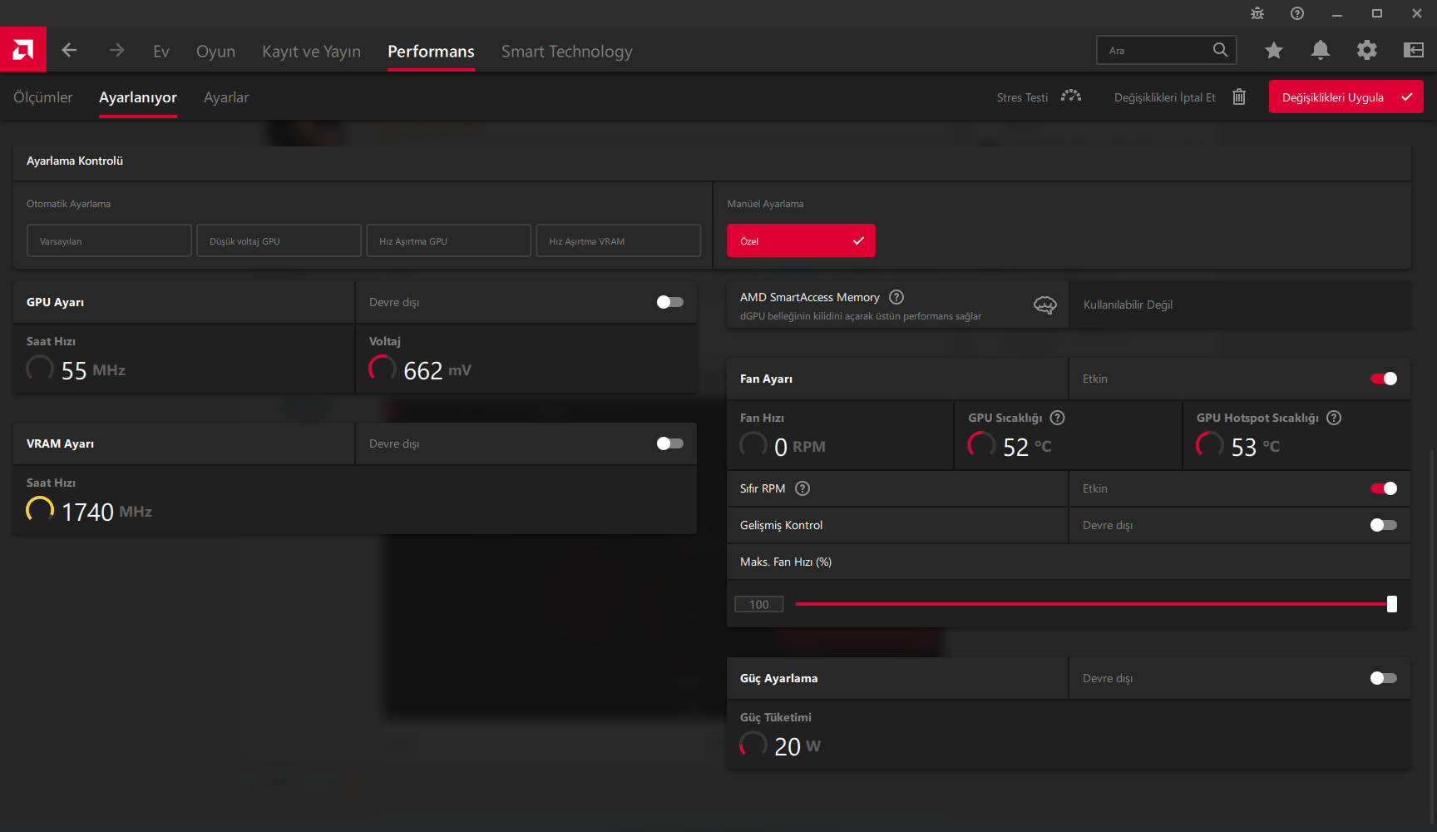Viewport: 1437px width, 832px height.
Task: Maximize the AMD Software window
Action: tap(1377, 13)
